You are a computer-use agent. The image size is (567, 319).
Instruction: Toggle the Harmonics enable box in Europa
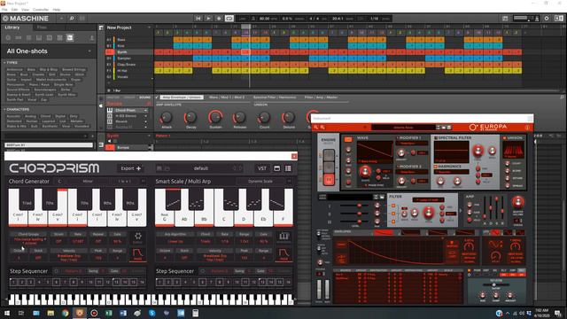pos(436,167)
